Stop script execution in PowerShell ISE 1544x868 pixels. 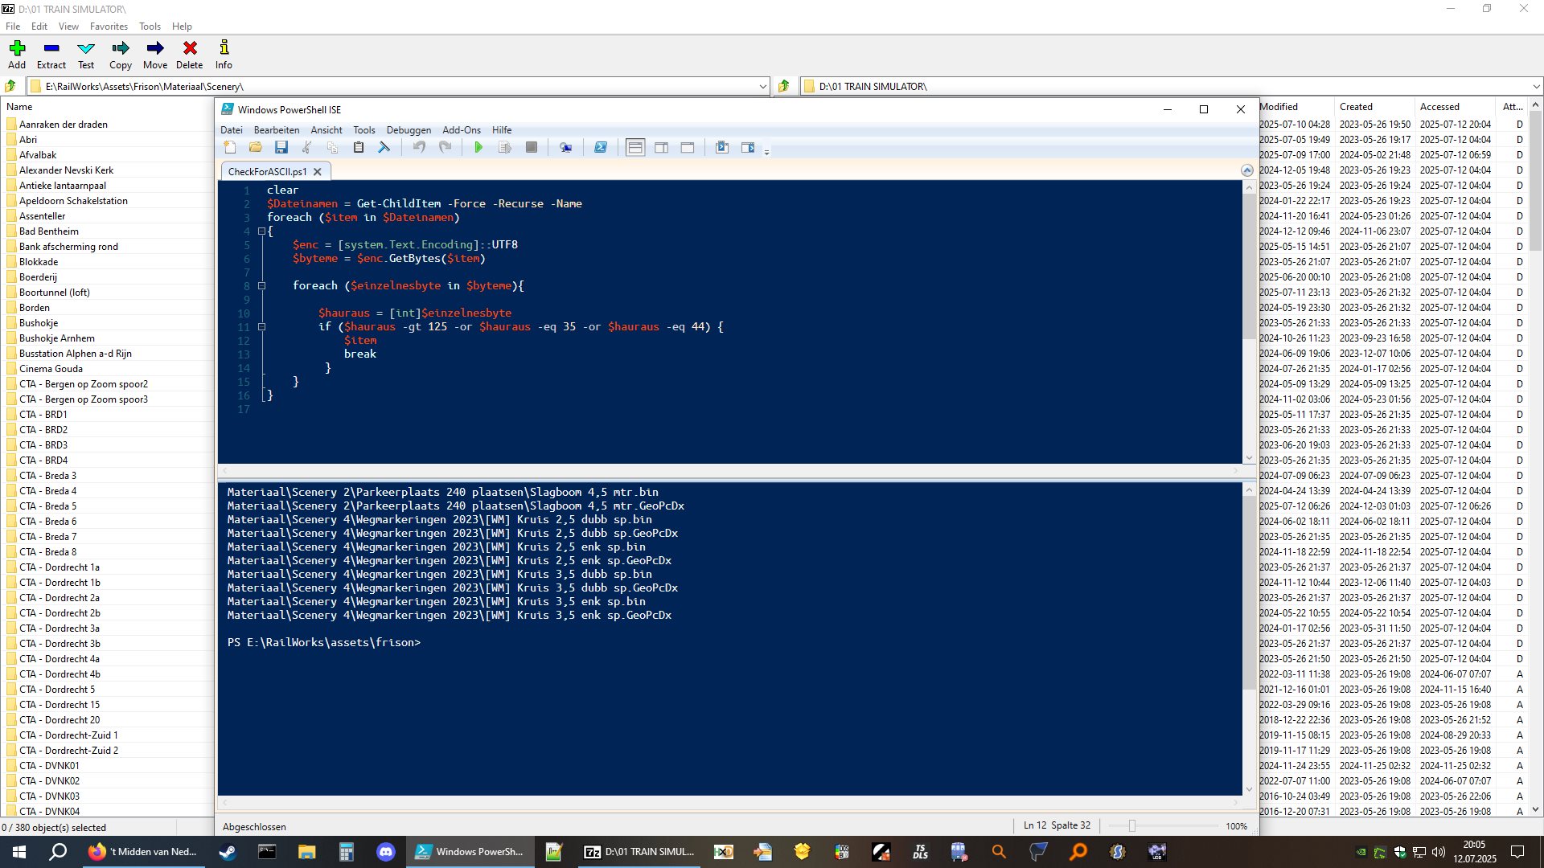coord(532,147)
